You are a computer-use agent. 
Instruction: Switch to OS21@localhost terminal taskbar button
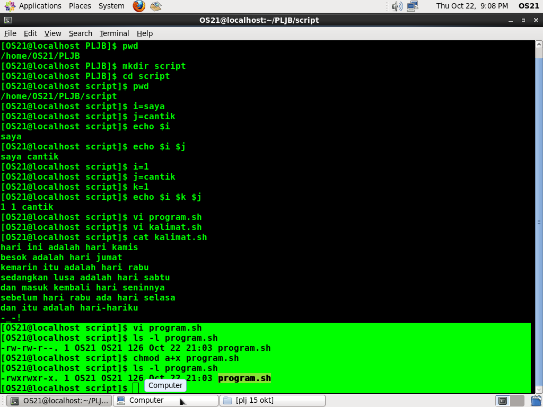[x=59, y=401]
